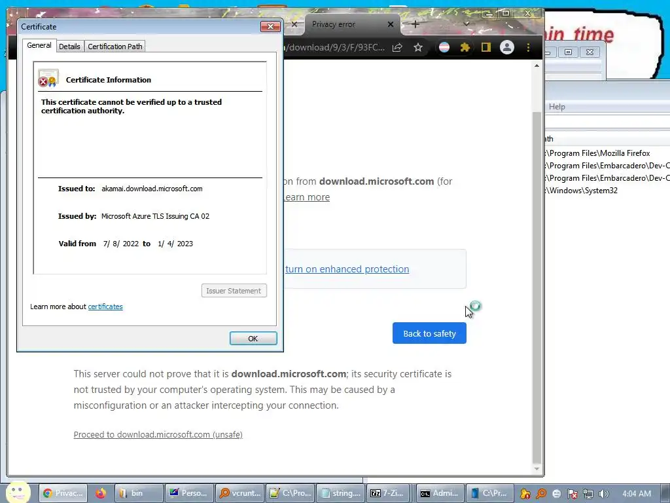Select the General tab in Certificate dialog
670x503 pixels.
(x=39, y=45)
